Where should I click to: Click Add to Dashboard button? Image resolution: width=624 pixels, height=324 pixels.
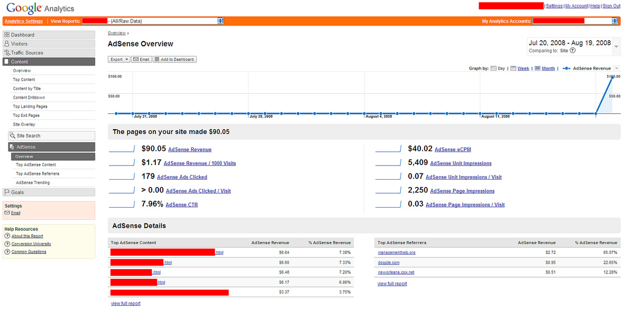(175, 59)
